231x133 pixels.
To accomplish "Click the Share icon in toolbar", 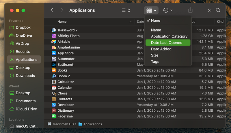I will point(190,10).
